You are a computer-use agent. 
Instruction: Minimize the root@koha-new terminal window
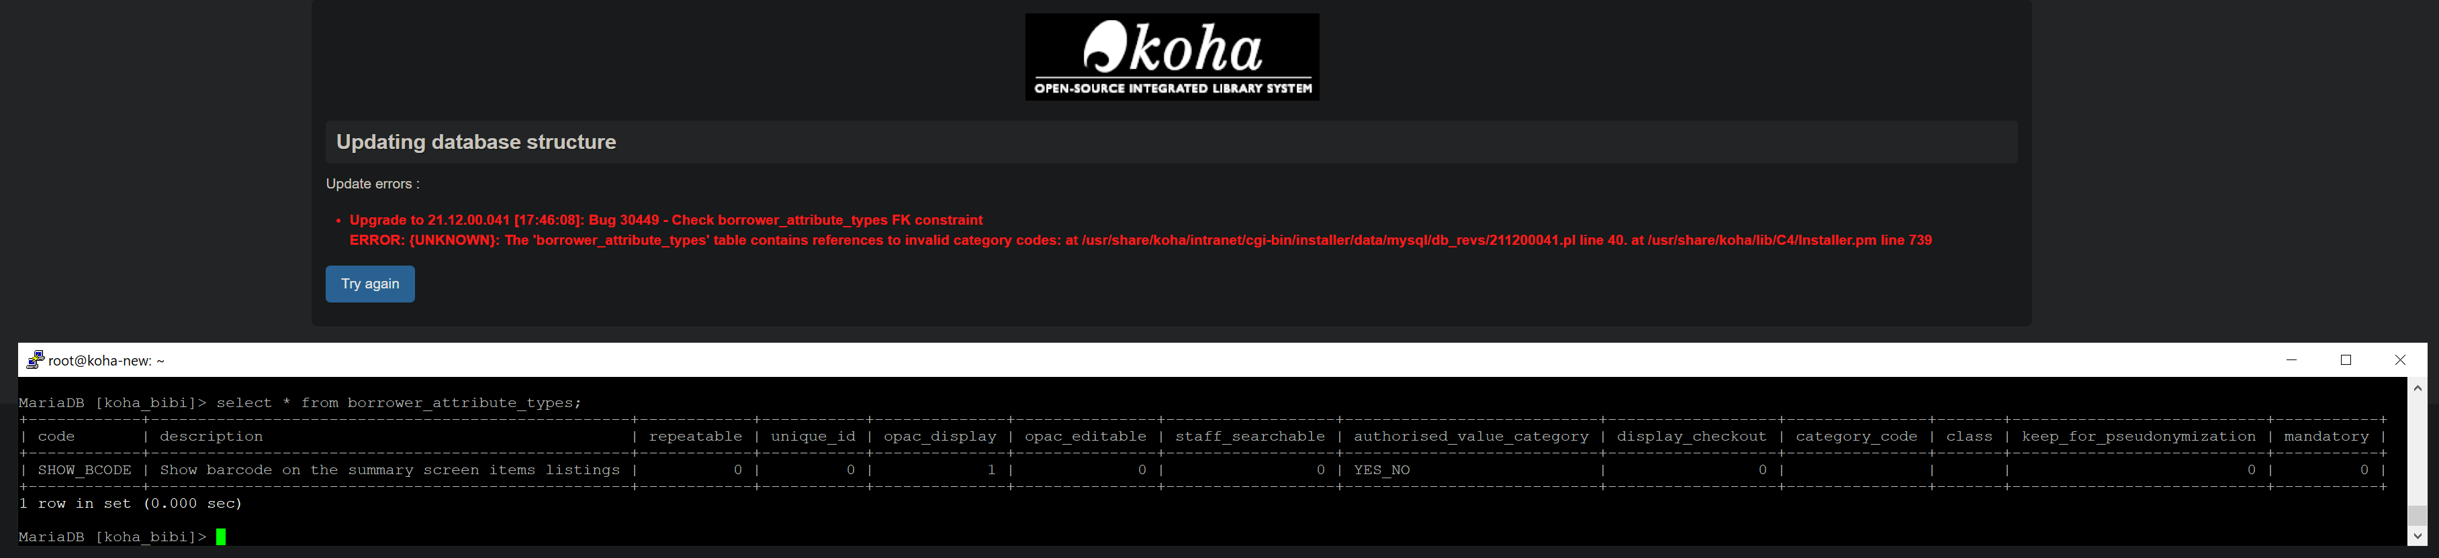2291,360
